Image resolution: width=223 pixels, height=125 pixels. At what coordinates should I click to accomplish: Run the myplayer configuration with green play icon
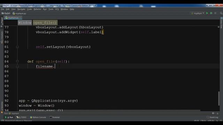tap(207, 13)
